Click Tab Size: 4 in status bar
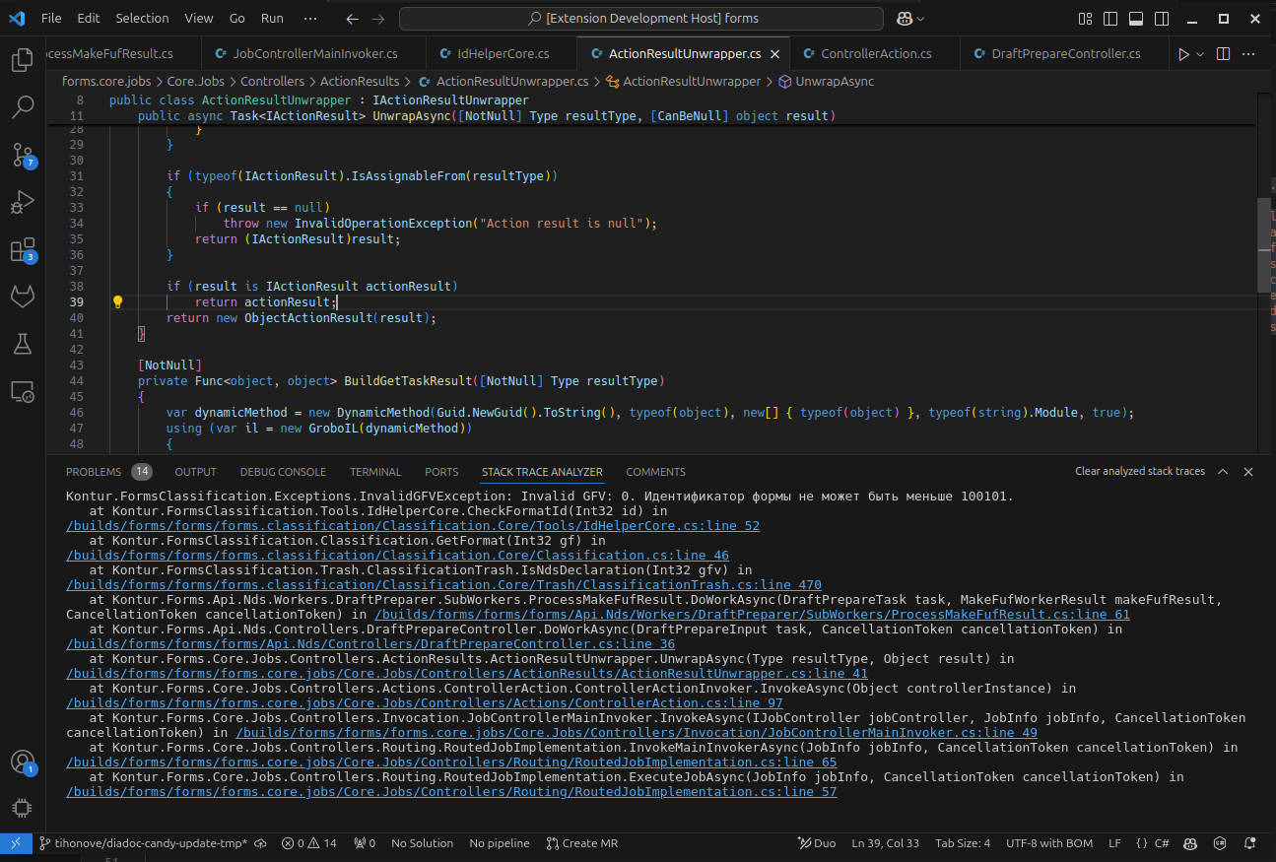 (x=963, y=843)
